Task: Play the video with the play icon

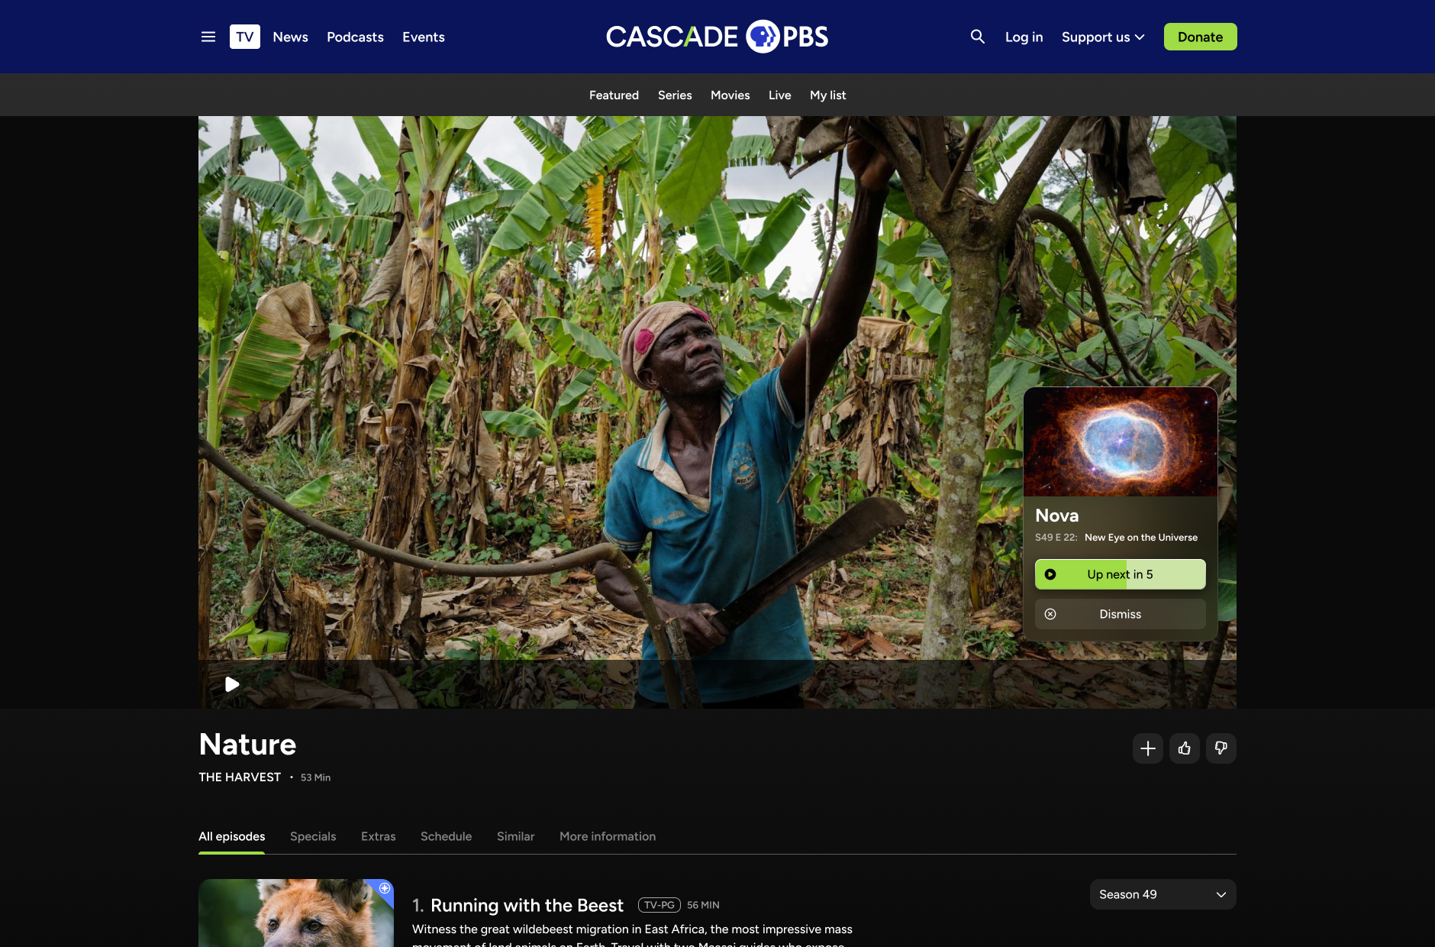Action: pyautogui.click(x=232, y=684)
